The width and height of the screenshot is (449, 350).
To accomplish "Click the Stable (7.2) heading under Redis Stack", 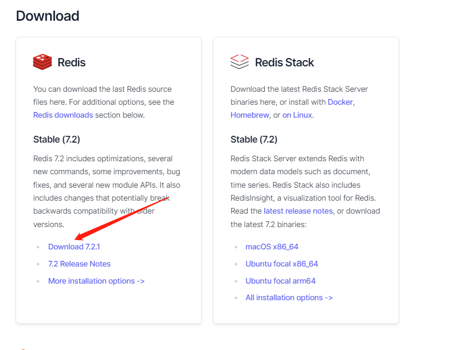I will (x=253, y=139).
